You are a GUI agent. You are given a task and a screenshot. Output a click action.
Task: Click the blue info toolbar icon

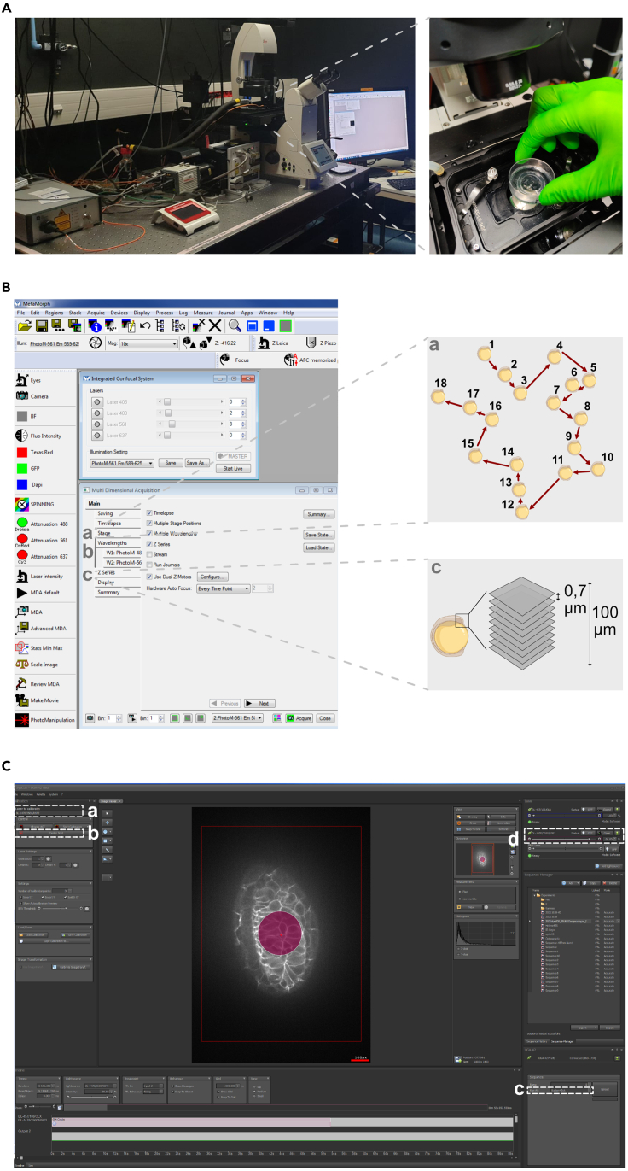(x=94, y=325)
